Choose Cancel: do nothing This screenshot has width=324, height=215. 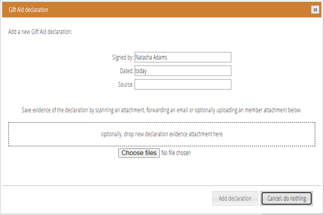point(286,199)
